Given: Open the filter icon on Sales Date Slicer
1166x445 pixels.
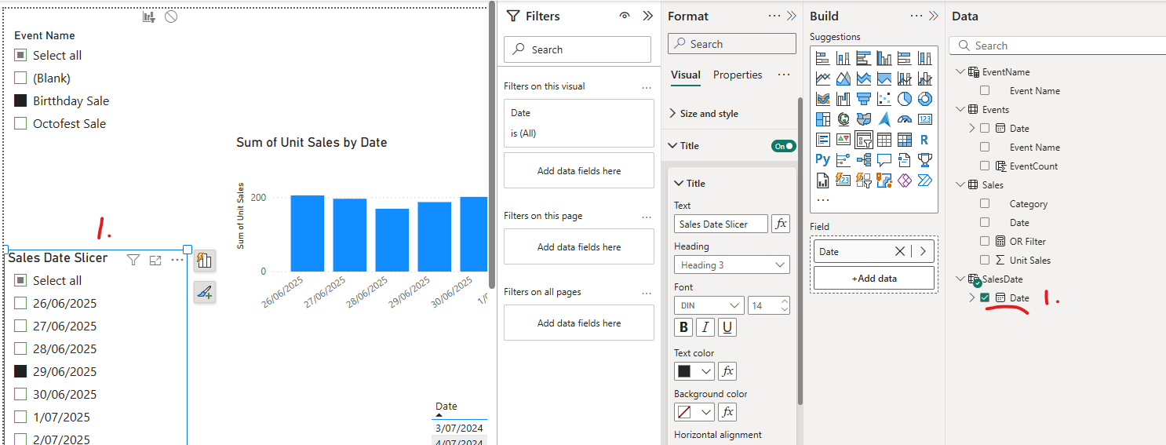Looking at the screenshot, I should (x=133, y=260).
